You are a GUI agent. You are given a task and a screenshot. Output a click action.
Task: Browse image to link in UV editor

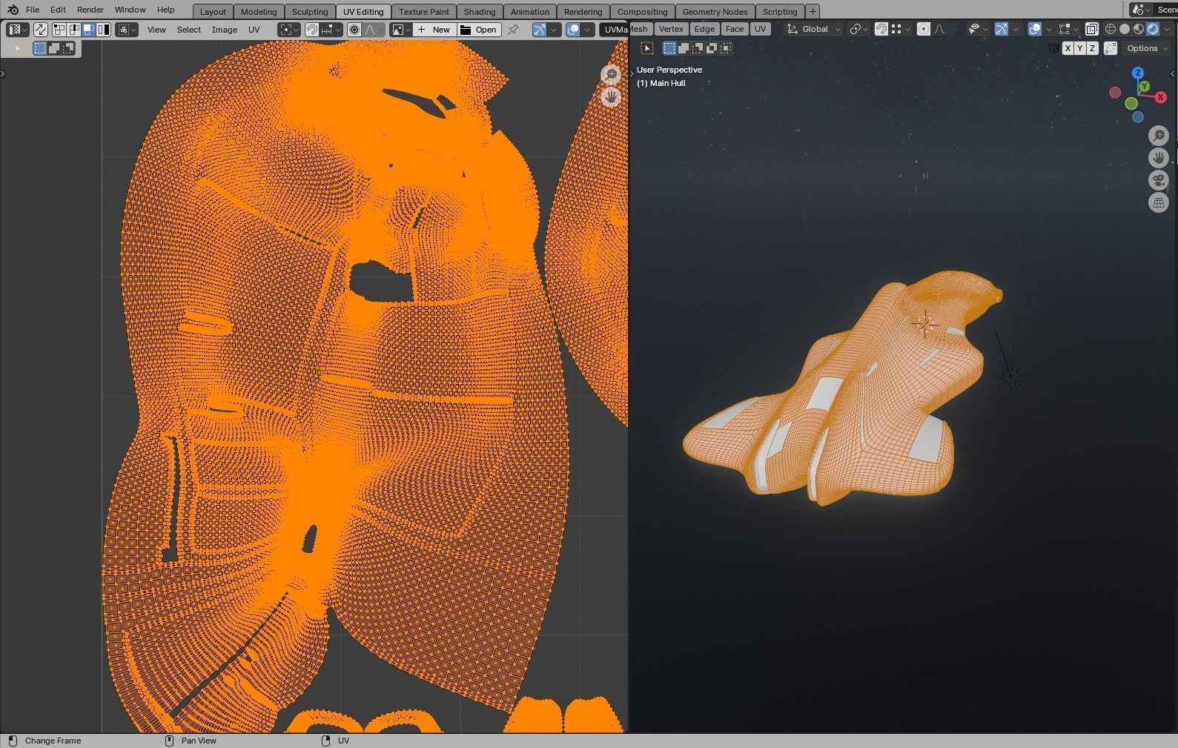tap(402, 30)
